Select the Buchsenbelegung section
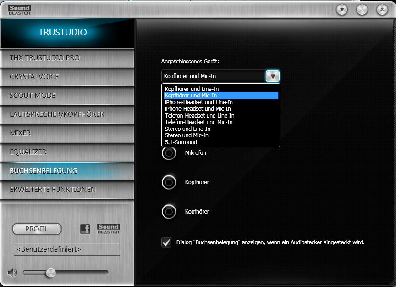This screenshot has height=287, width=396. point(67,171)
